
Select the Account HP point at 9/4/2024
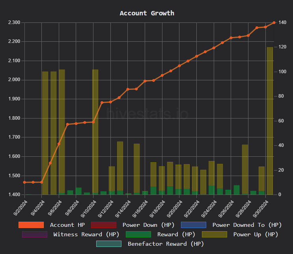42,182
